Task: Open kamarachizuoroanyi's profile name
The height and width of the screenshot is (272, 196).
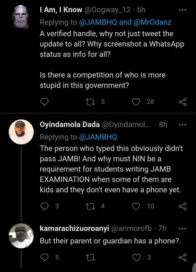Action: [74, 229]
